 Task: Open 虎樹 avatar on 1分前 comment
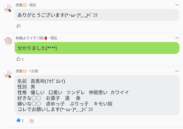[8, 74]
